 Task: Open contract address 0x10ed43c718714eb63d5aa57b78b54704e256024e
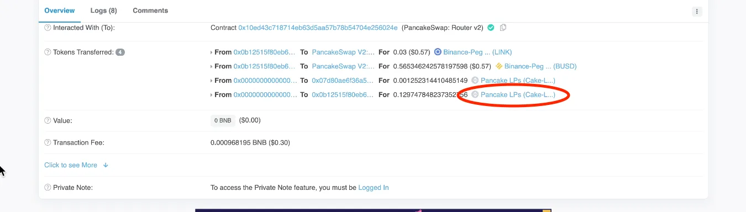tap(318, 27)
